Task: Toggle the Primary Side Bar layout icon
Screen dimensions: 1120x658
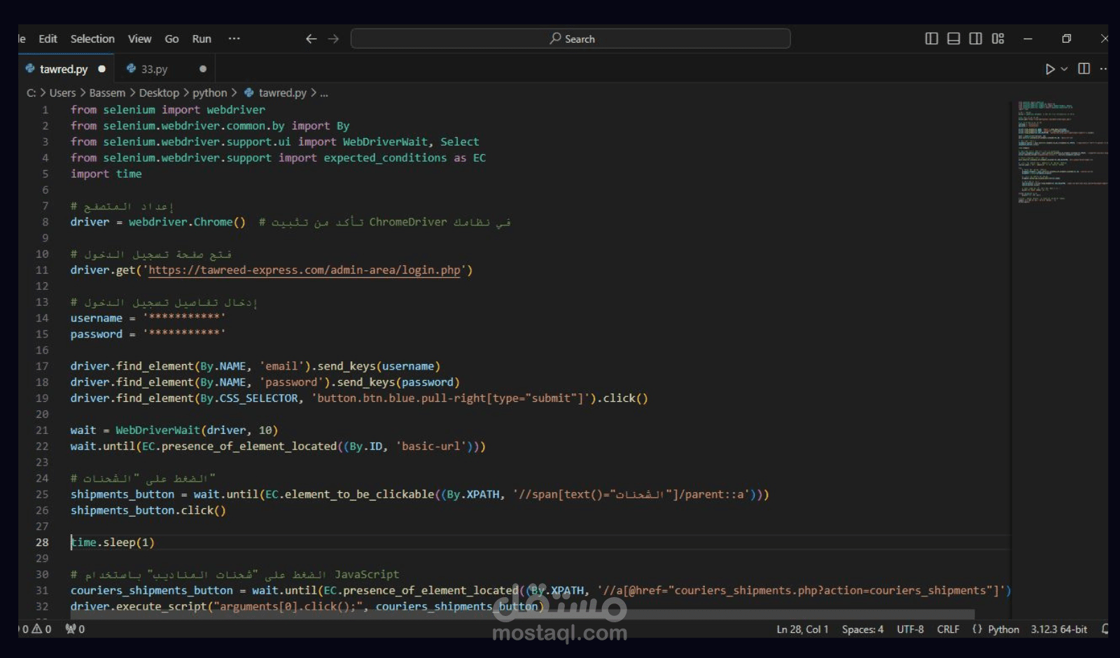Action: click(931, 38)
